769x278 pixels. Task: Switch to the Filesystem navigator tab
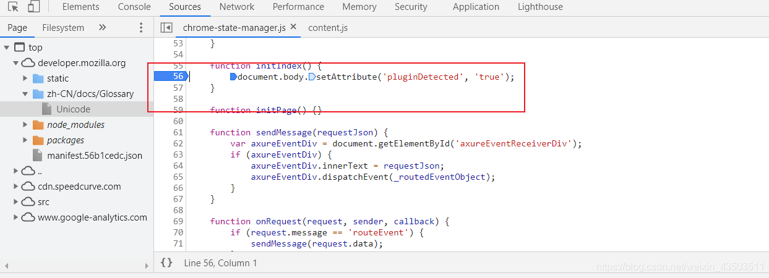click(x=63, y=27)
